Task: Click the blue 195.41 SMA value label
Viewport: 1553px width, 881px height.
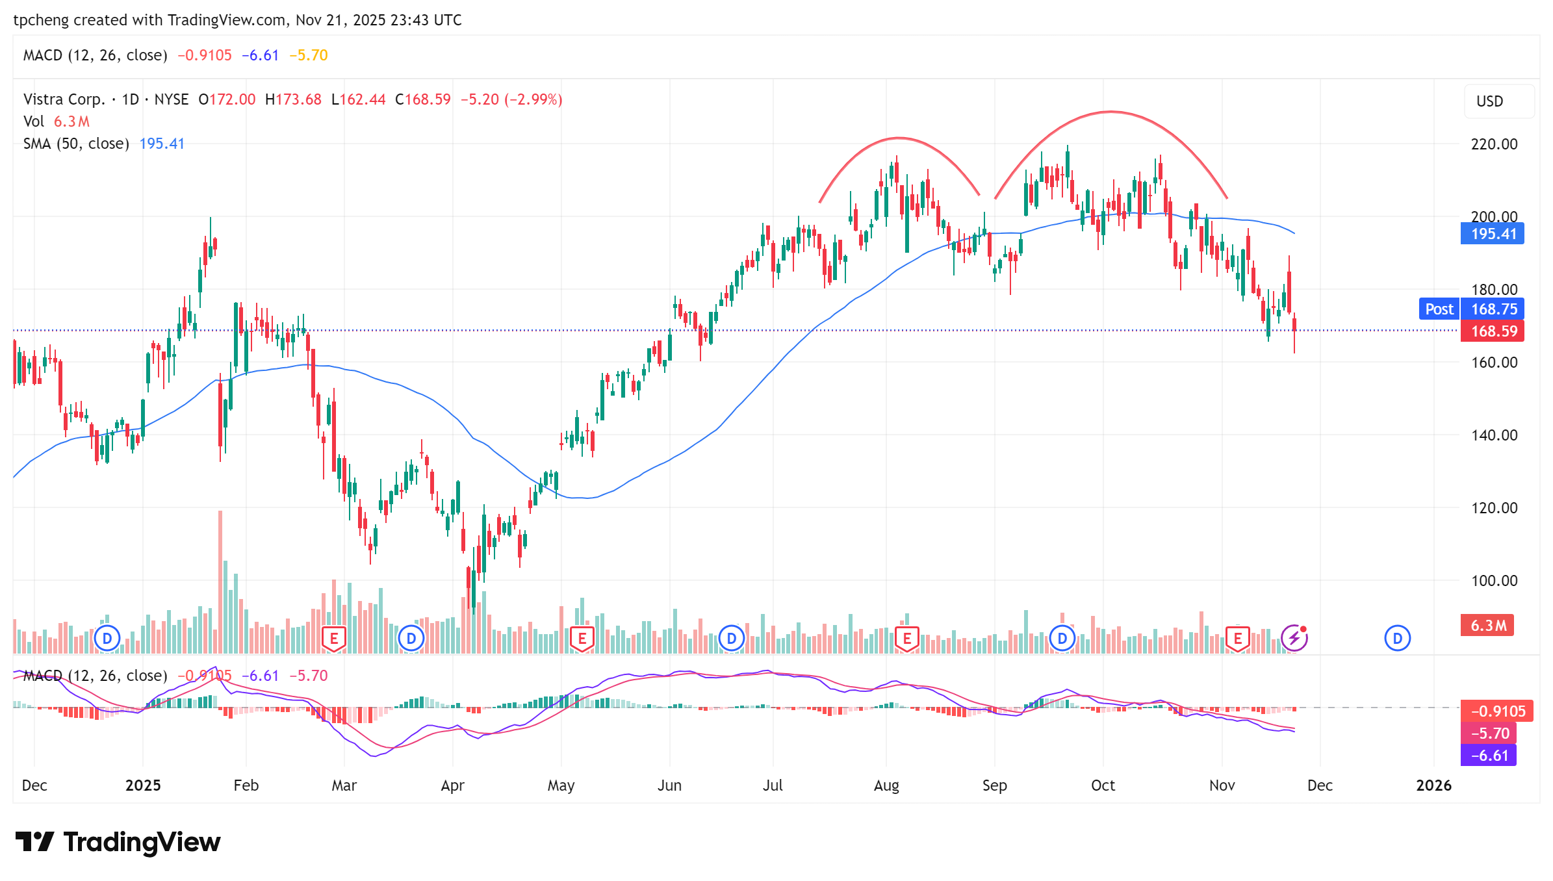Action: (x=1493, y=234)
